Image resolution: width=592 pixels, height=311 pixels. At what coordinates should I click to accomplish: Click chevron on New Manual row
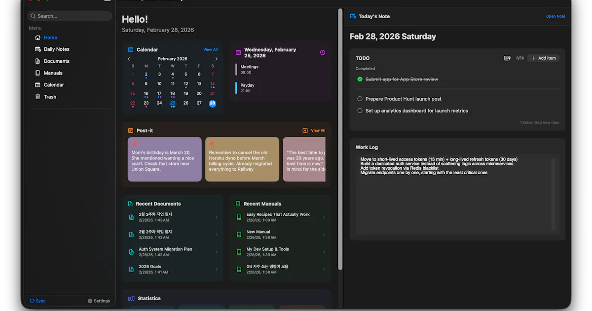324,234
